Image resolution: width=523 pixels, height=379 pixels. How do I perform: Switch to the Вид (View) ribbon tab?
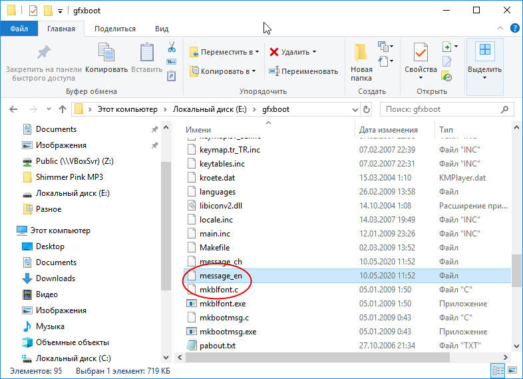(x=162, y=29)
